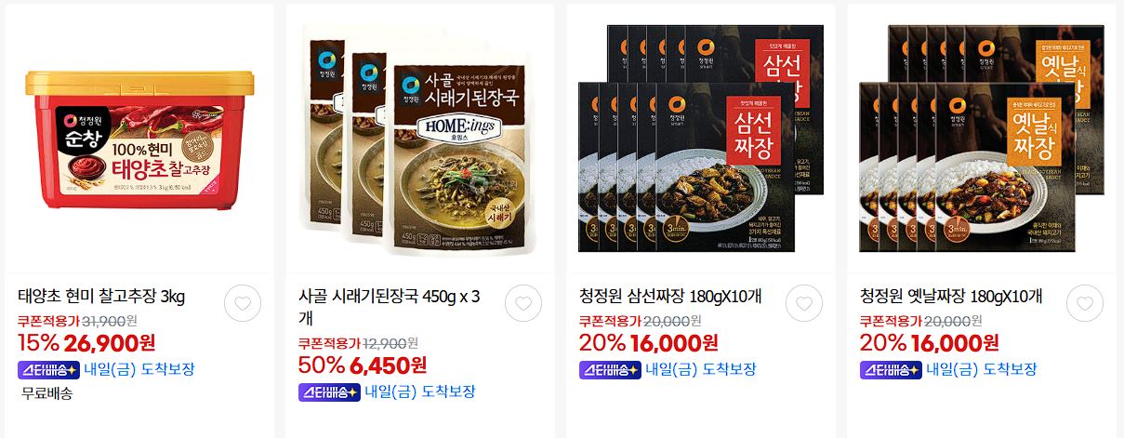This screenshot has height=438, width=1124.
Task: Toggle wishlist heart for 사골 시래기된장국
Action: point(523,303)
